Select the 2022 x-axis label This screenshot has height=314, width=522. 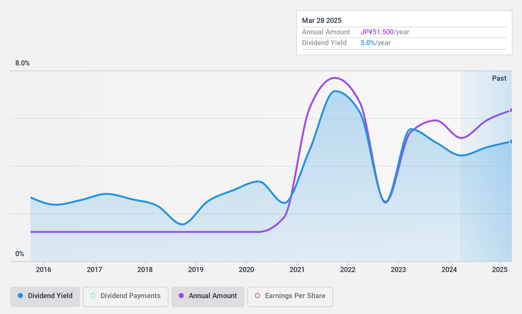[x=348, y=270]
